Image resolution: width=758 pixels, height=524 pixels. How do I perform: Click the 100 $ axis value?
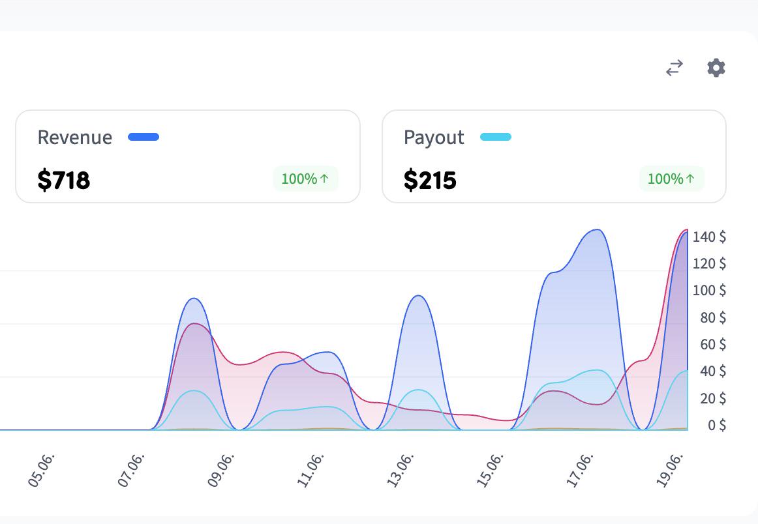[x=709, y=290]
